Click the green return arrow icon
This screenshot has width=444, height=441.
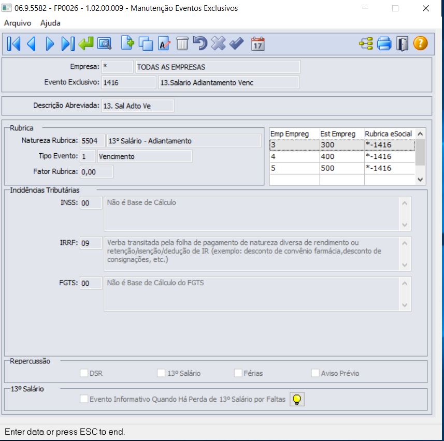pos(86,44)
